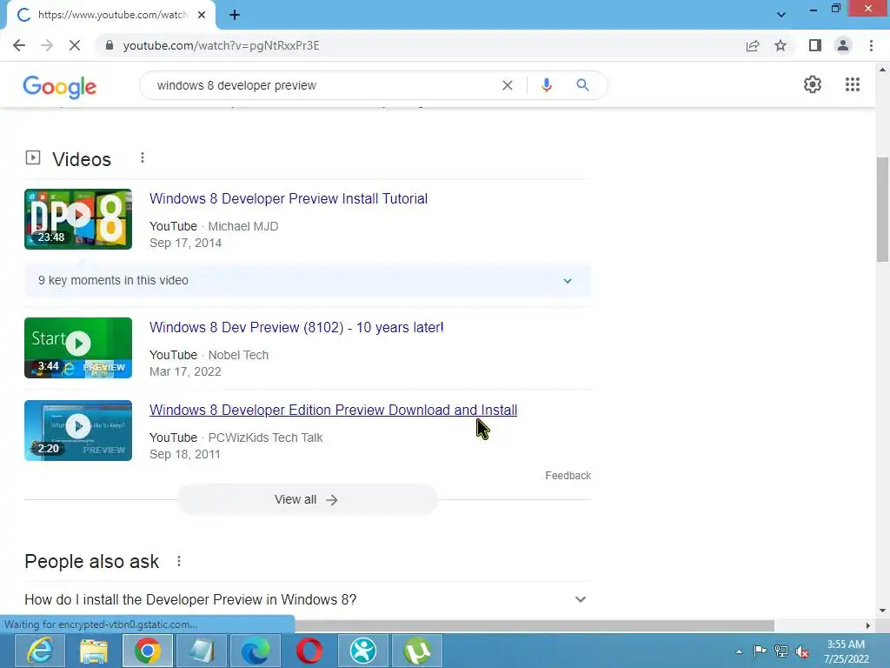Open File Explorer from taskbar

coord(94,651)
